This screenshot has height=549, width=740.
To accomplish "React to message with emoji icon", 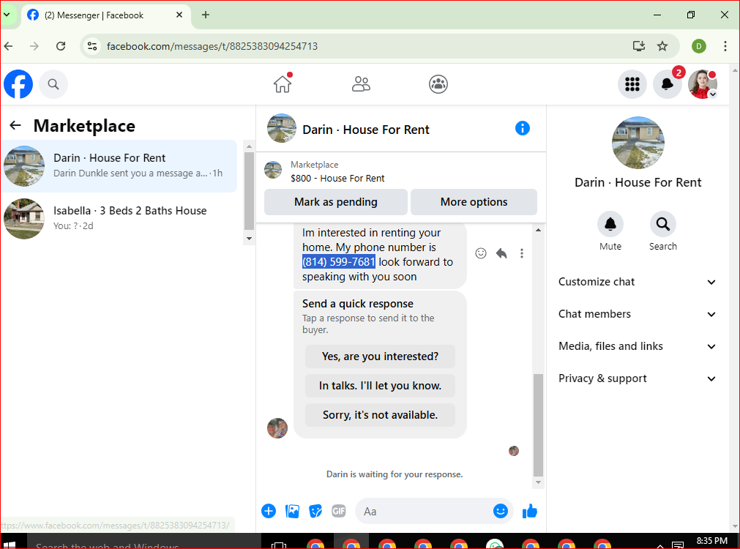I will pos(480,253).
